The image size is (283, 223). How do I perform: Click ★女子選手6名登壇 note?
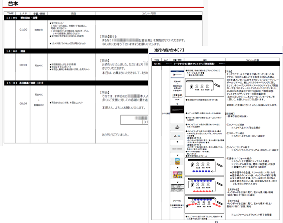click(x=252, y=178)
